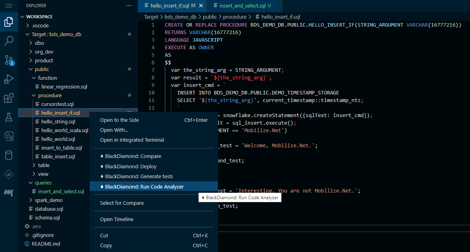Screen dimensions: 470x252
Task: Open the diamond chart icon in activity bar
Action: pos(9,174)
